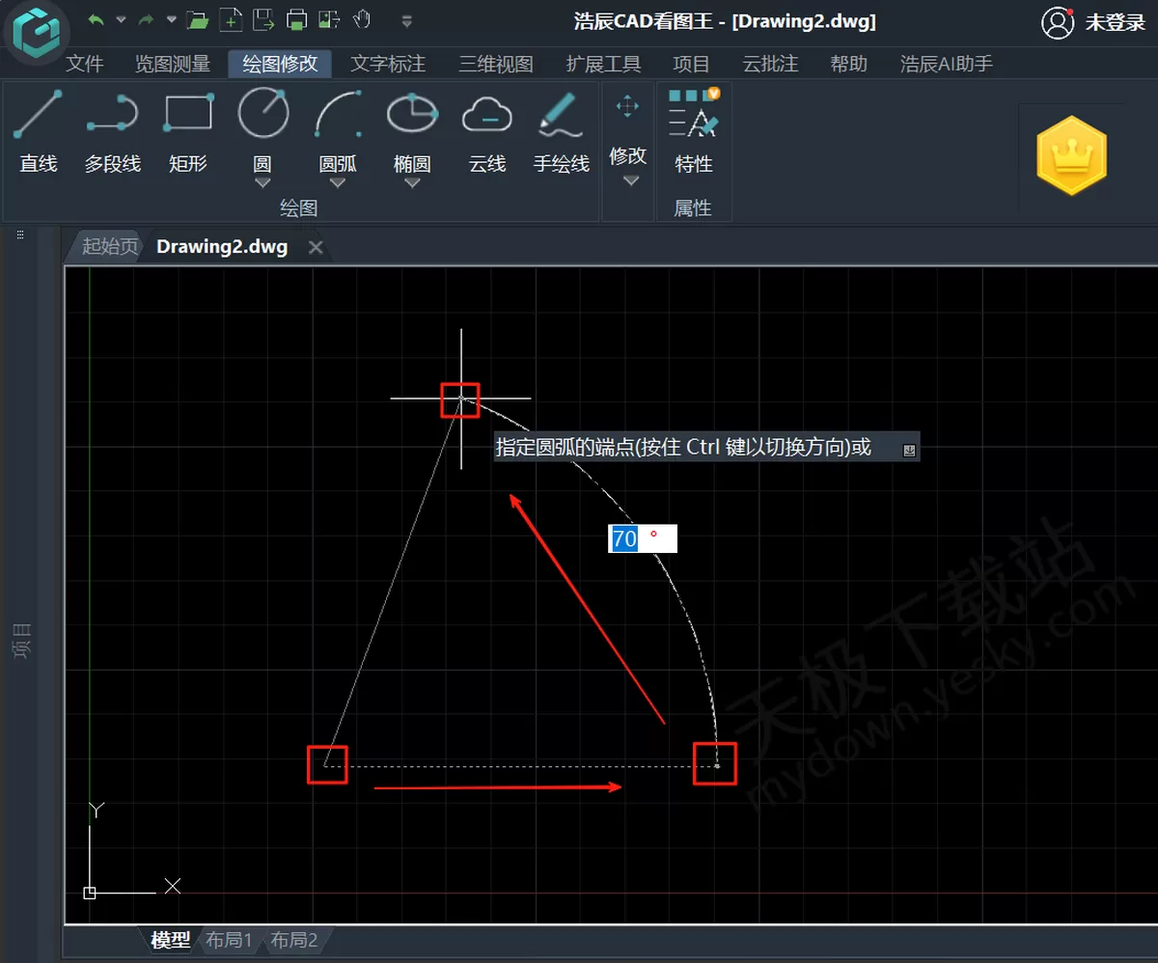1158x963 pixels.
Task: Open the 帮助 menu tab
Action: click(x=848, y=64)
